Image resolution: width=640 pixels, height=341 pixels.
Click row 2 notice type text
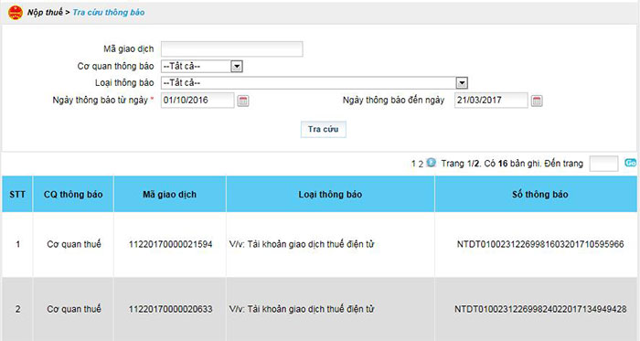[x=302, y=309]
